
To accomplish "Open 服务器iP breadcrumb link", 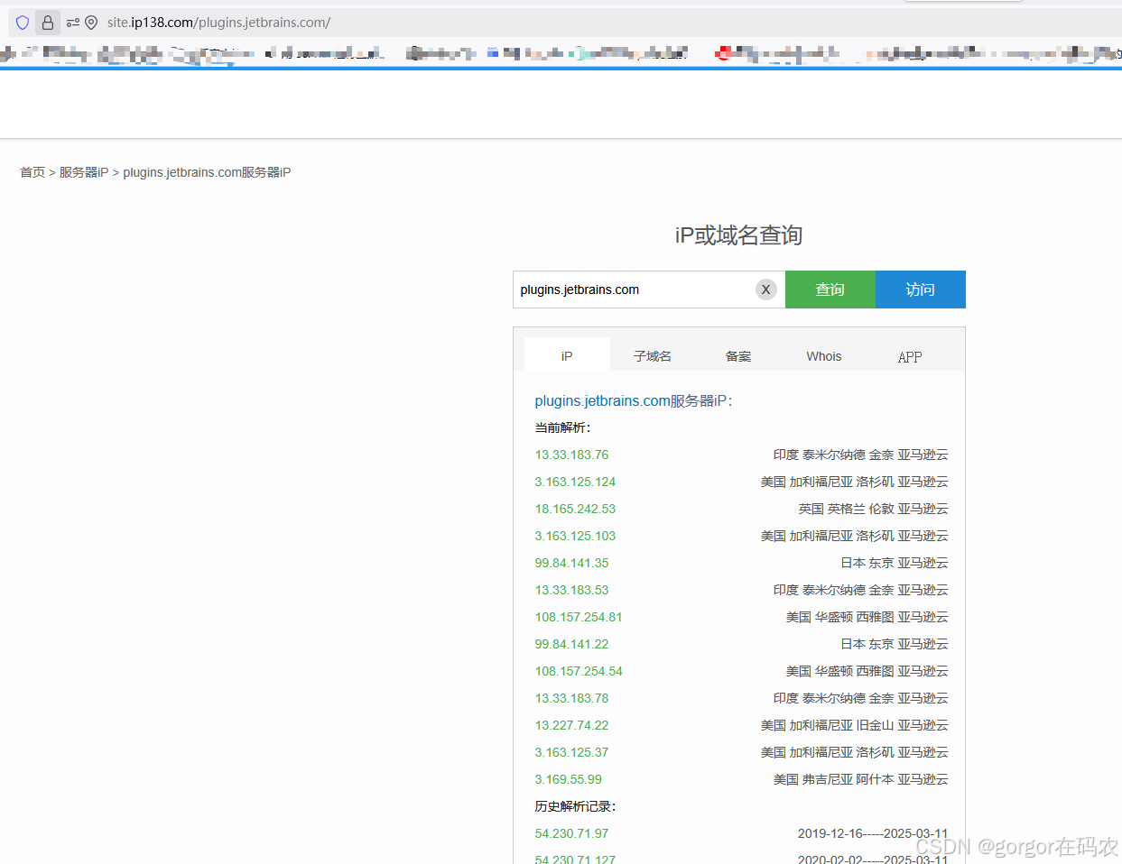I will [x=84, y=172].
